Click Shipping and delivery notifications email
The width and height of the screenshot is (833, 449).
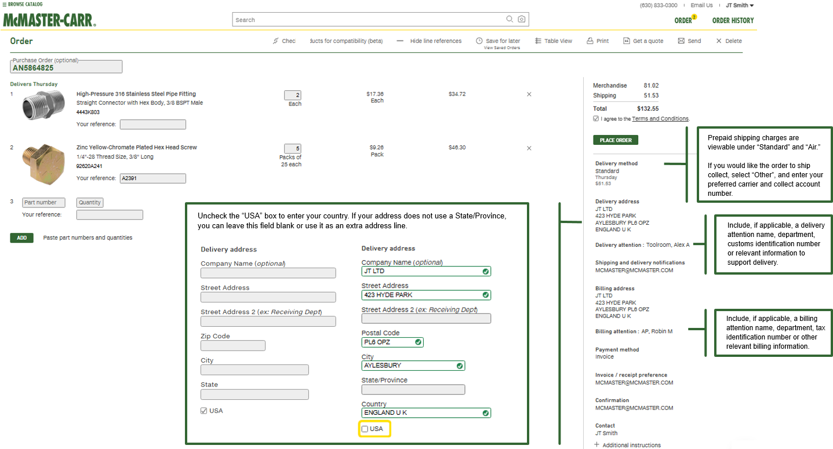[634, 270]
